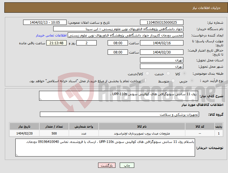Toggle the اسناد خزانه اسلامی payment checkbox
228x173 pixels.
(x=145, y=80)
